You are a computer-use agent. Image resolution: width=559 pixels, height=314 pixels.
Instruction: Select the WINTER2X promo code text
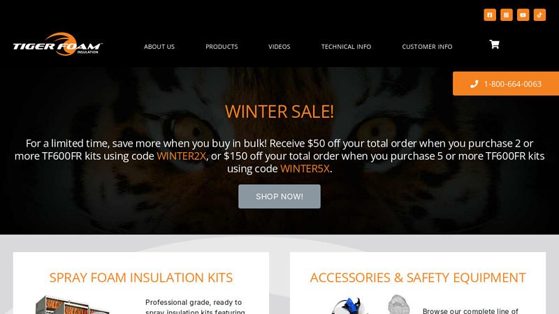[x=181, y=156]
